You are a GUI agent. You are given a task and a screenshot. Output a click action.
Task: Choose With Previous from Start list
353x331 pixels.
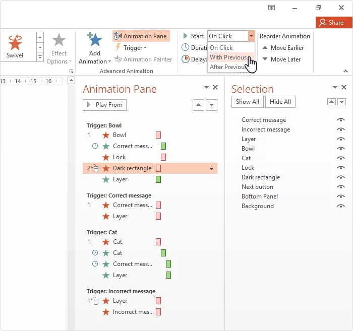231,57
